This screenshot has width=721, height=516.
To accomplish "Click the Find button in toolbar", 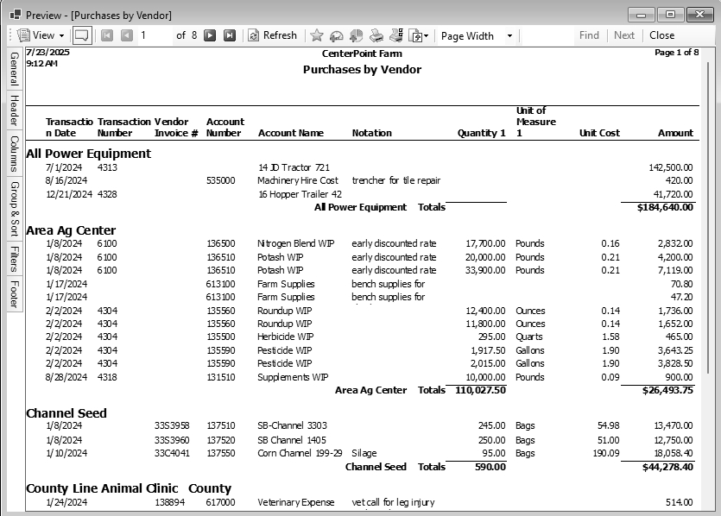I will [589, 35].
